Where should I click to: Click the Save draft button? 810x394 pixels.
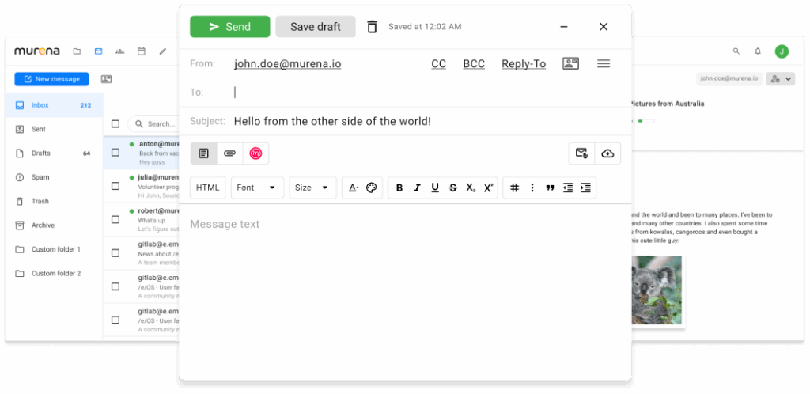pos(315,27)
